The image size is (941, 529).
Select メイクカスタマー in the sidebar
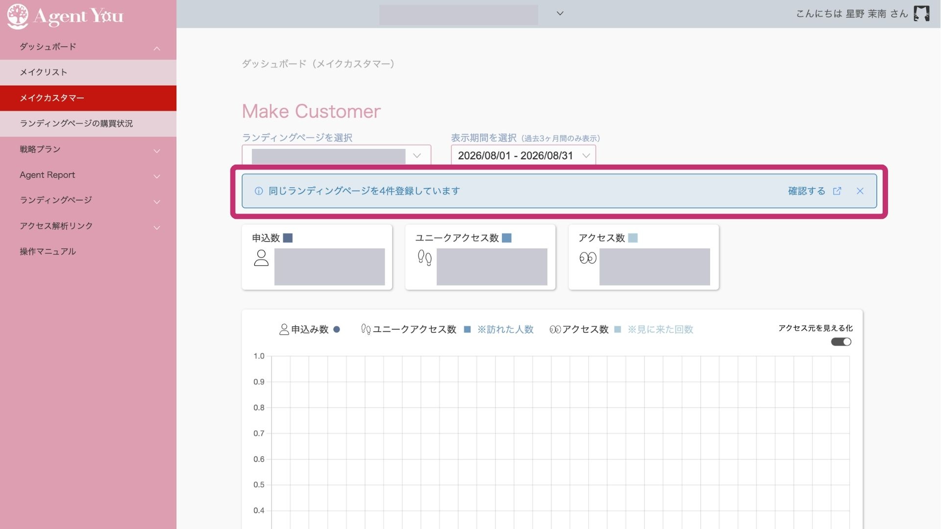[x=88, y=98]
